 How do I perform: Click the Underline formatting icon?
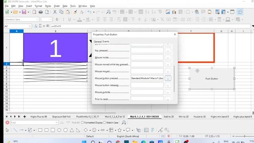point(69,19)
